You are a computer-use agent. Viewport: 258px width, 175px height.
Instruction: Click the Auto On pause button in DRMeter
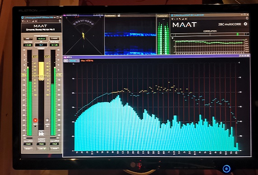coord(47,120)
